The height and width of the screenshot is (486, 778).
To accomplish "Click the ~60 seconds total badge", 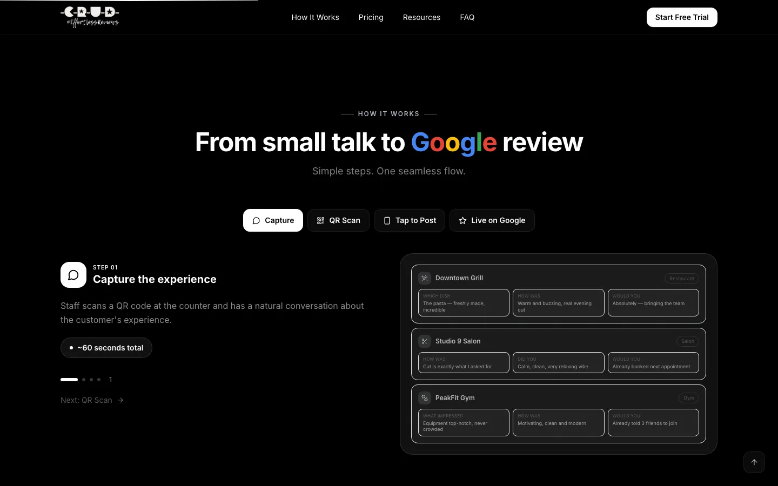I will pyautogui.click(x=106, y=348).
